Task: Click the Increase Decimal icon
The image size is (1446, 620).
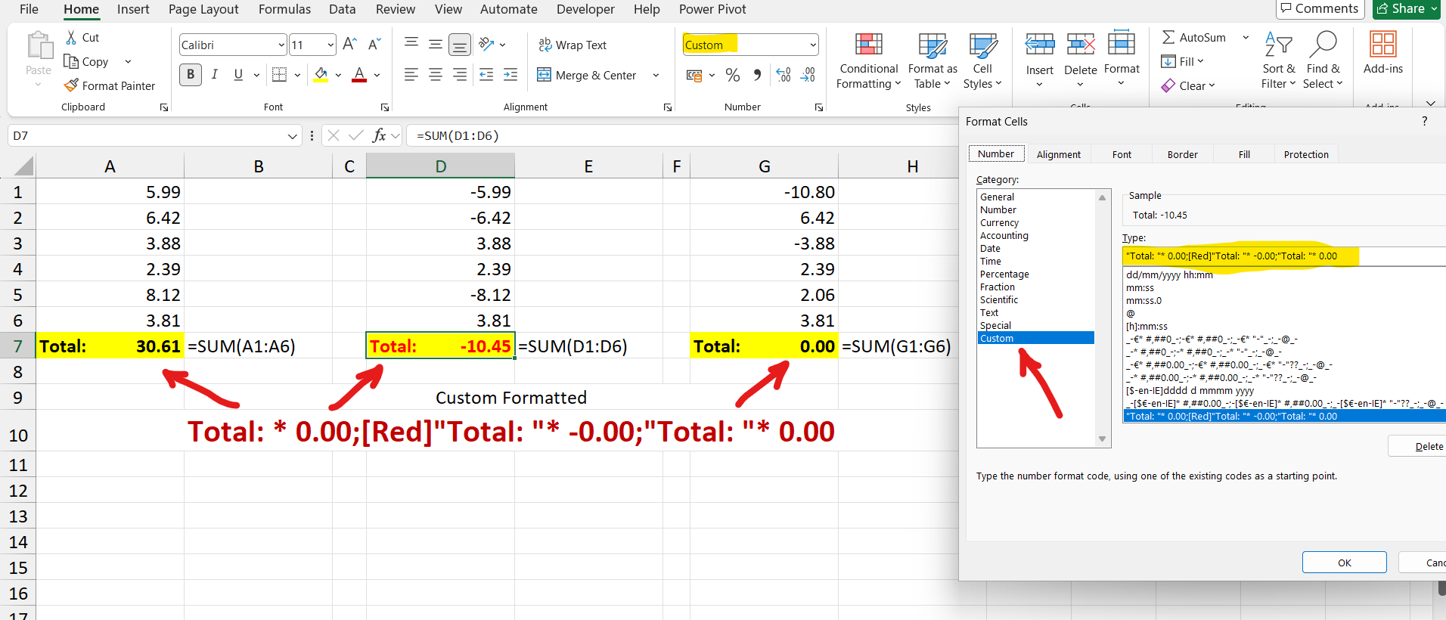Action: point(784,75)
